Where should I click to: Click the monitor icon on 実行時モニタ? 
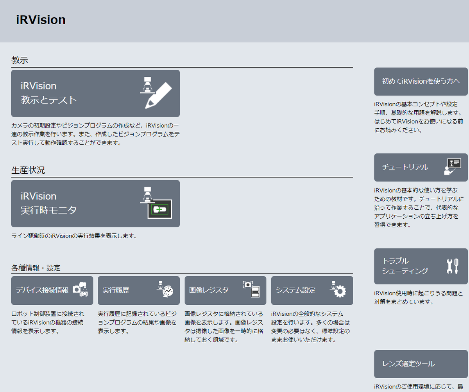click(x=156, y=203)
